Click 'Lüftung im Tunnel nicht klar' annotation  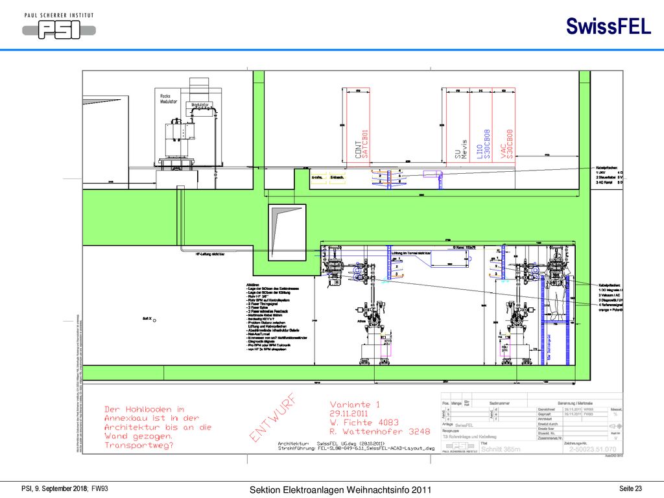(411, 254)
